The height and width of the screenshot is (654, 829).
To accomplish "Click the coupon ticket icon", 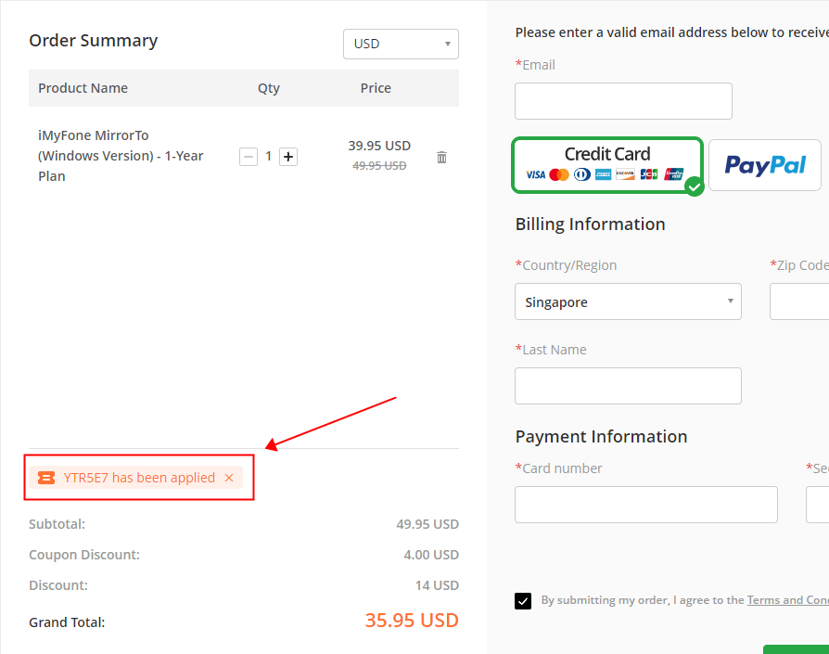I will tap(46, 478).
